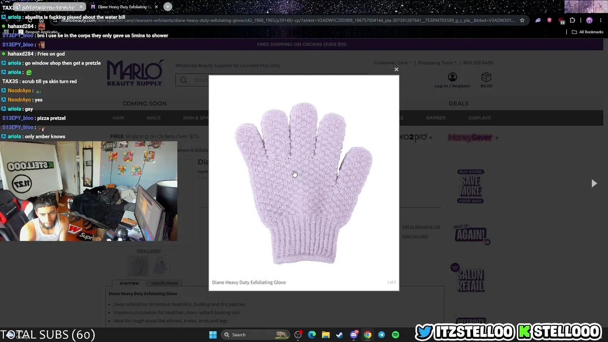Click the taskbar Search box

pos(256,335)
